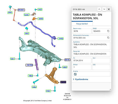
Task: Select the Miktar quantity field
Action: pos(82,67)
